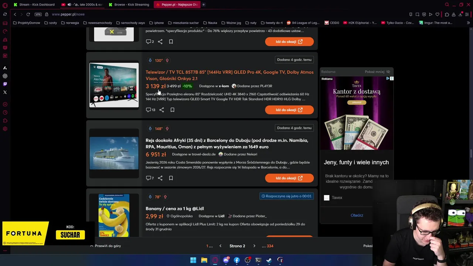Click Przewiń do góry button
The image size is (473, 266).
[105, 246]
